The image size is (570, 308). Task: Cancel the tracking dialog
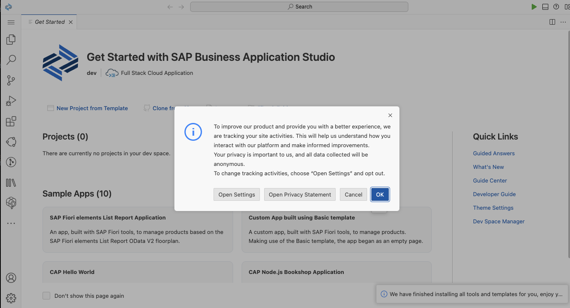tap(353, 194)
